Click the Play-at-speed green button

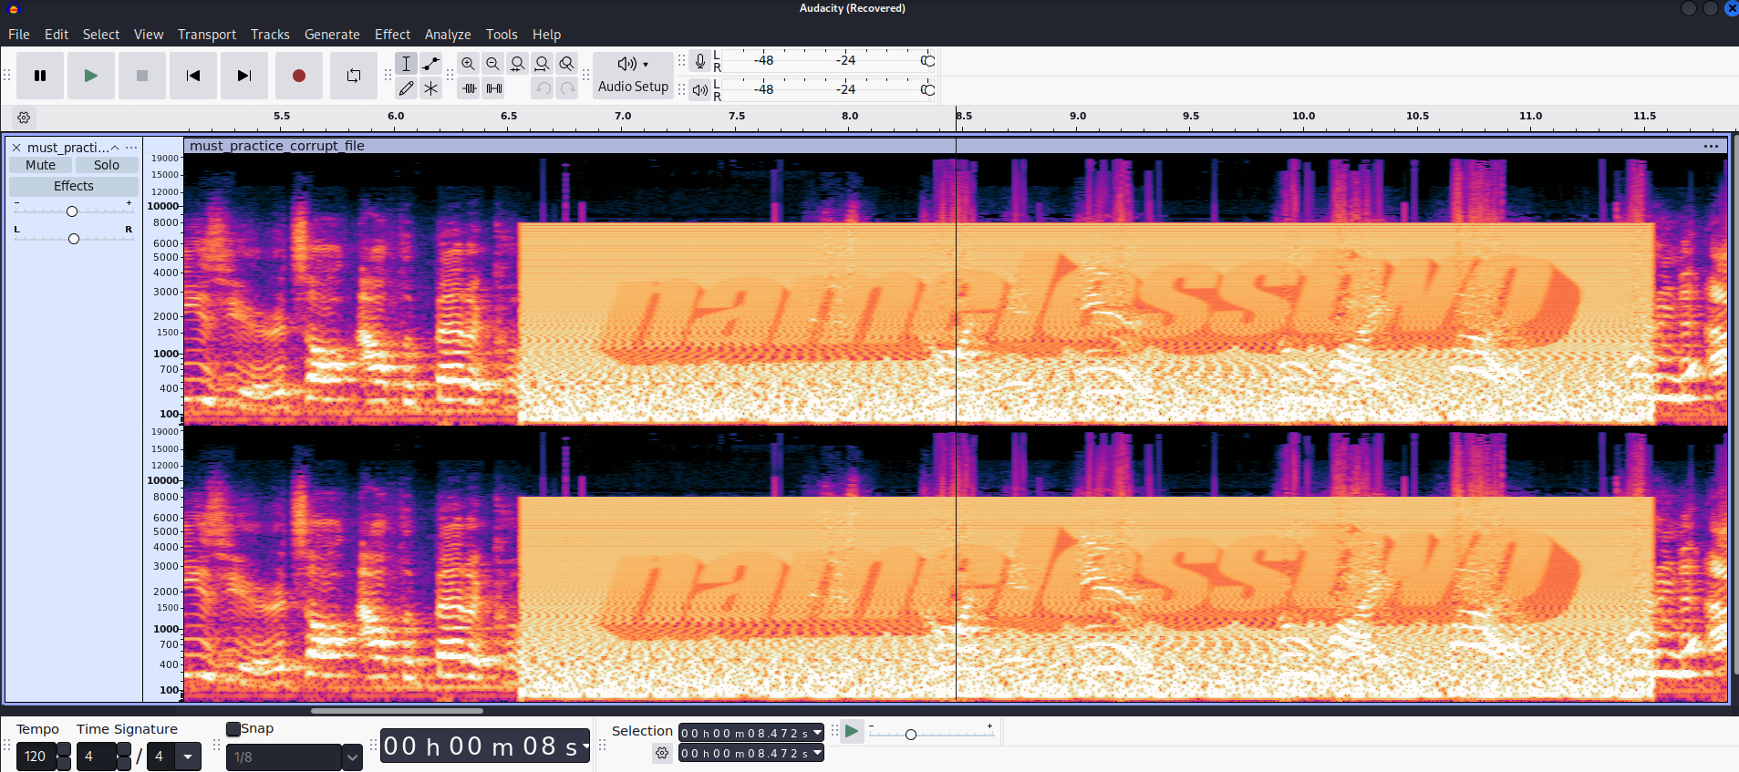(x=852, y=731)
